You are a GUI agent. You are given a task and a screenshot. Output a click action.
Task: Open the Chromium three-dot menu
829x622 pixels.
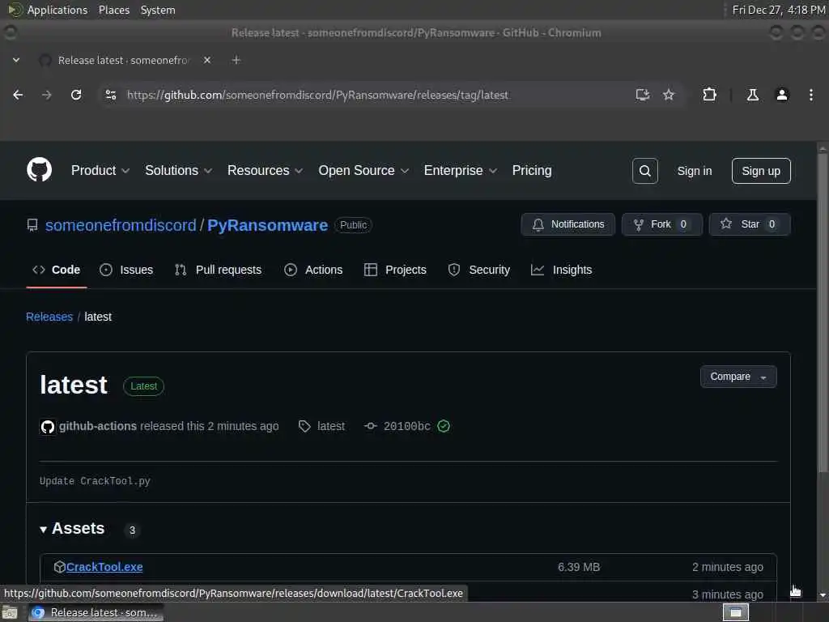pos(811,95)
